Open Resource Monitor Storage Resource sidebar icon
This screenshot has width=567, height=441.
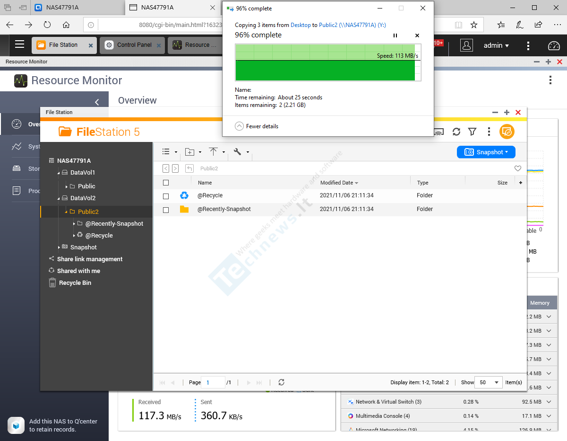point(17,168)
